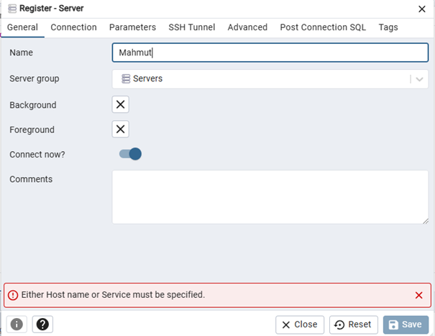Open the Parameters tab
435x336 pixels.
(x=132, y=27)
